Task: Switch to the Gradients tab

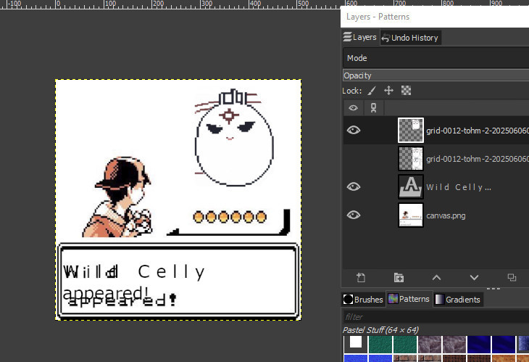Action: point(458,300)
